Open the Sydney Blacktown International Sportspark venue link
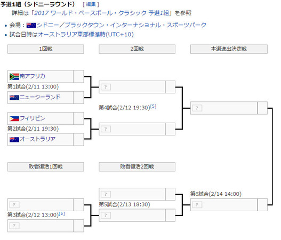 (122, 25)
